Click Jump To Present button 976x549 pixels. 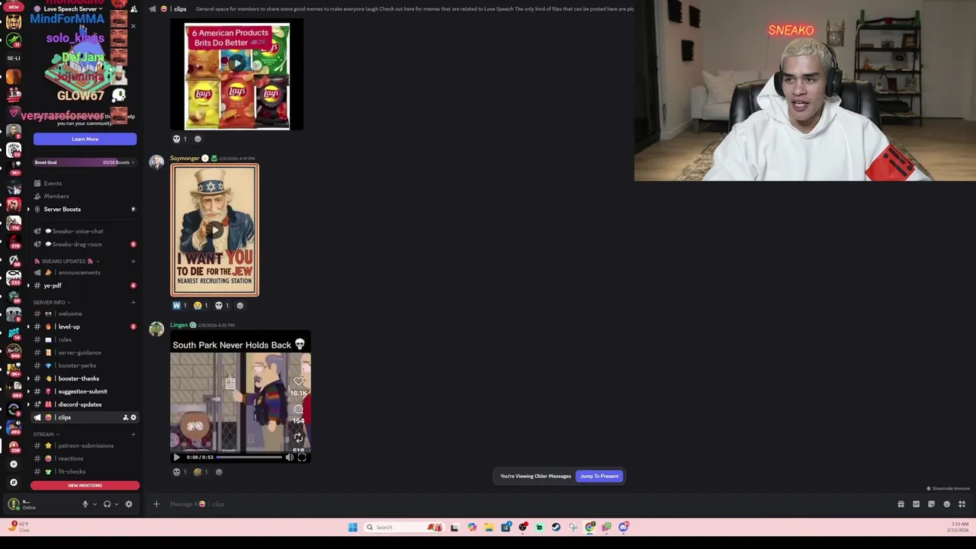pos(599,476)
